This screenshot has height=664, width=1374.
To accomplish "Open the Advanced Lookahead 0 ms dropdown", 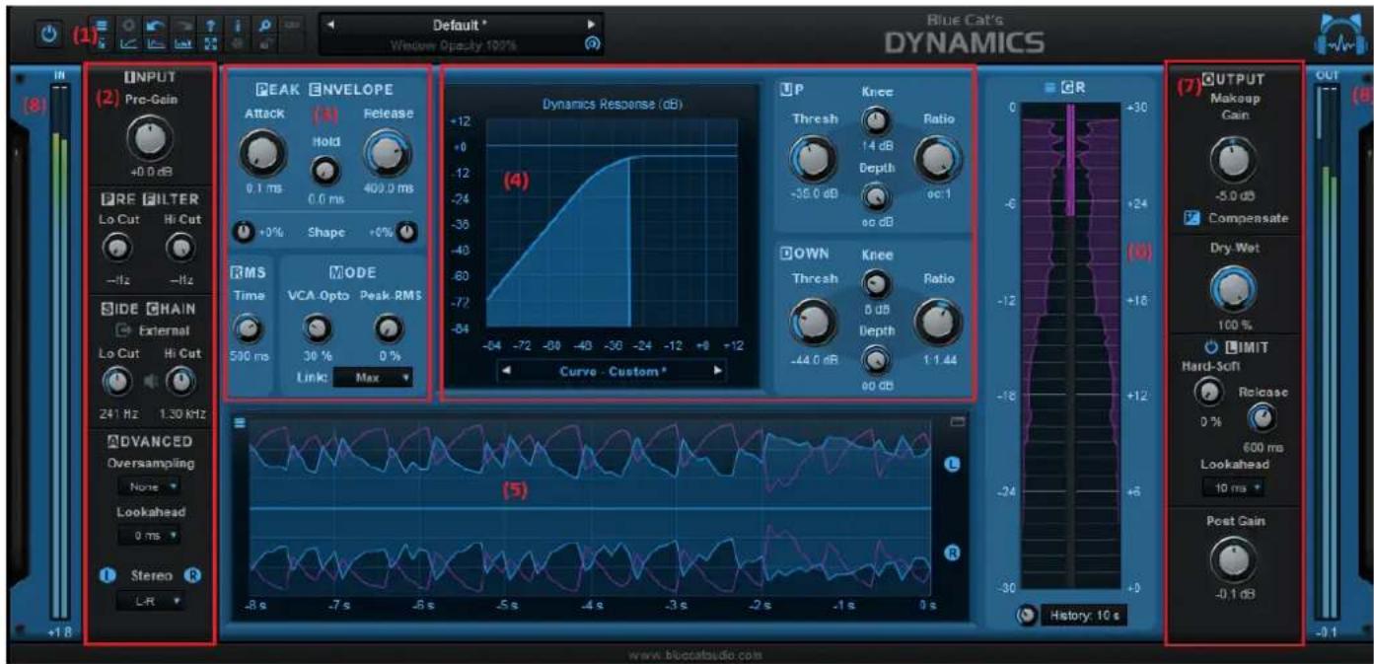I will click(149, 535).
